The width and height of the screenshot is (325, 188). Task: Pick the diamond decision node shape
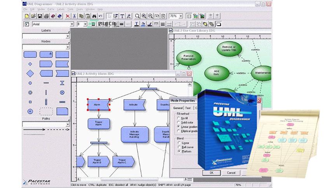pos(30,73)
